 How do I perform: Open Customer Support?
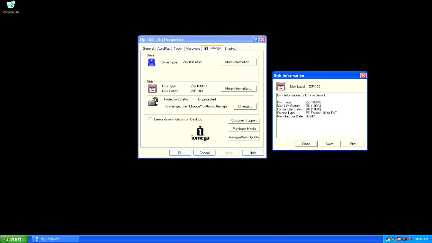point(244,120)
